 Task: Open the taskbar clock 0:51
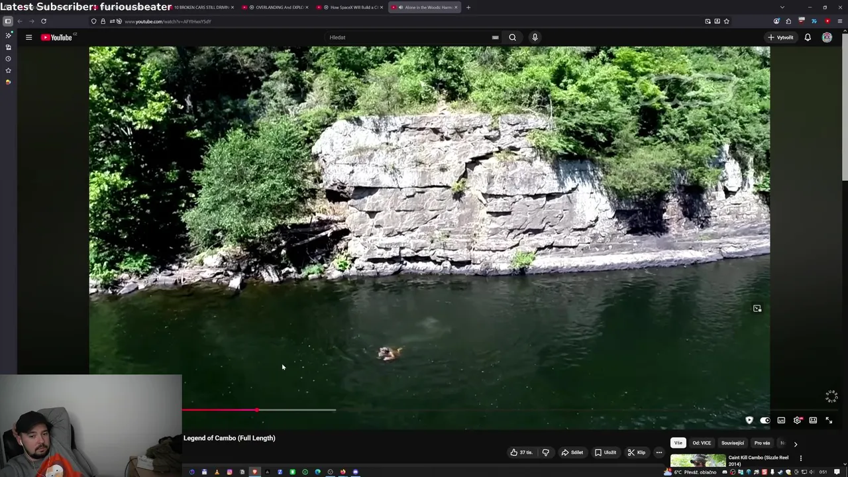[x=823, y=472]
